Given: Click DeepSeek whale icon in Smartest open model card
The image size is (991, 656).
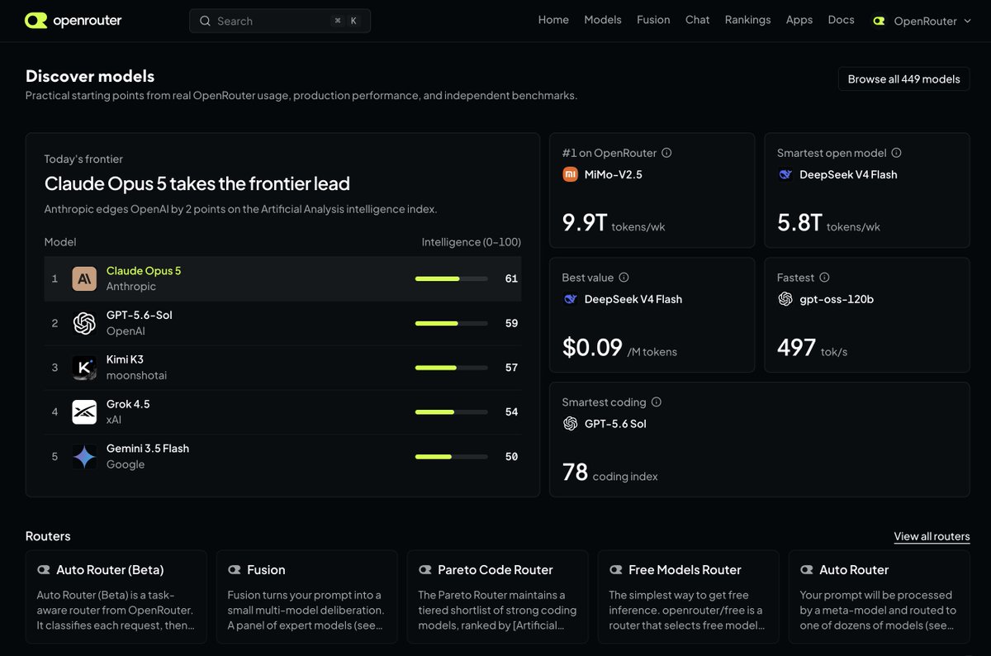Looking at the screenshot, I should 785,174.
